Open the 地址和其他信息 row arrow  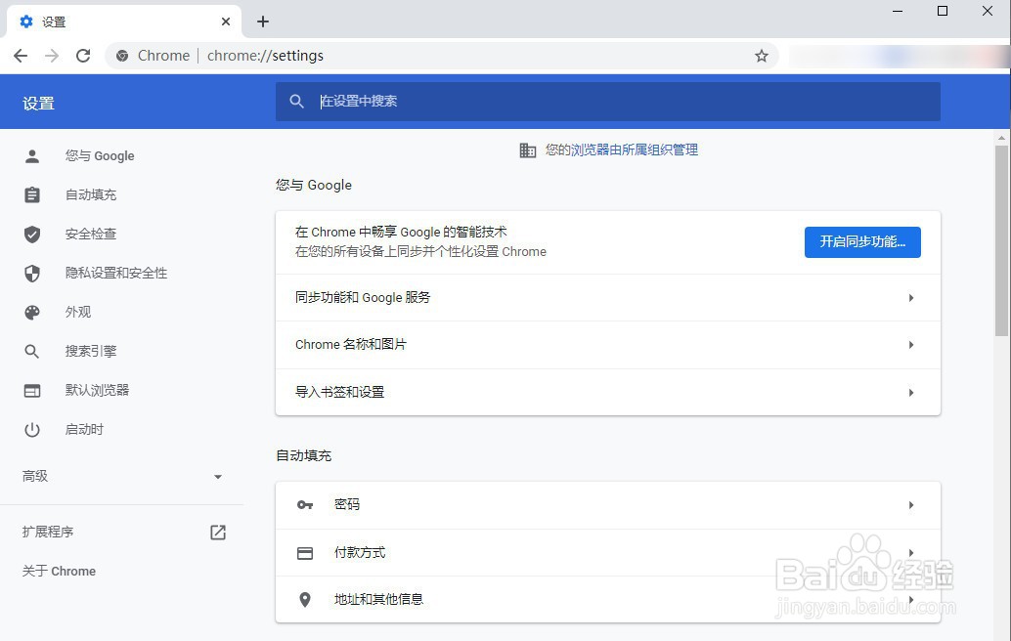pos(911,600)
